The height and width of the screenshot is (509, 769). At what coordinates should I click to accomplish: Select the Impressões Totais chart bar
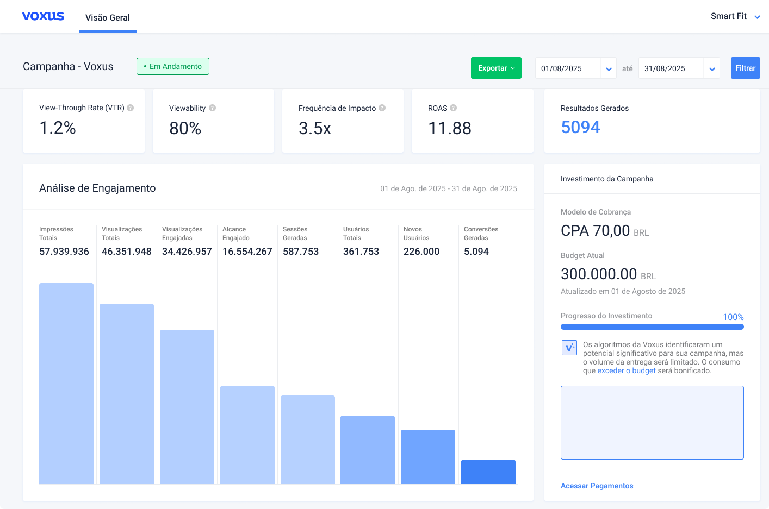pyautogui.click(x=66, y=383)
